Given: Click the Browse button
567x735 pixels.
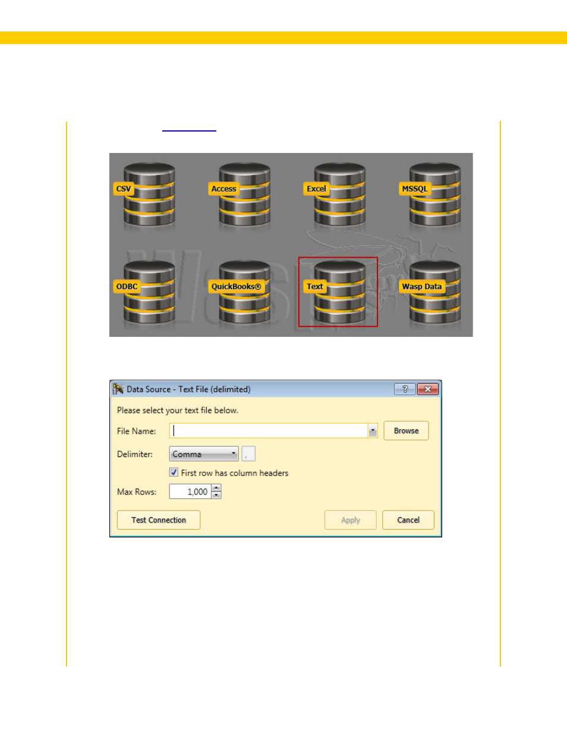Looking at the screenshot, I should pos(407,431).
